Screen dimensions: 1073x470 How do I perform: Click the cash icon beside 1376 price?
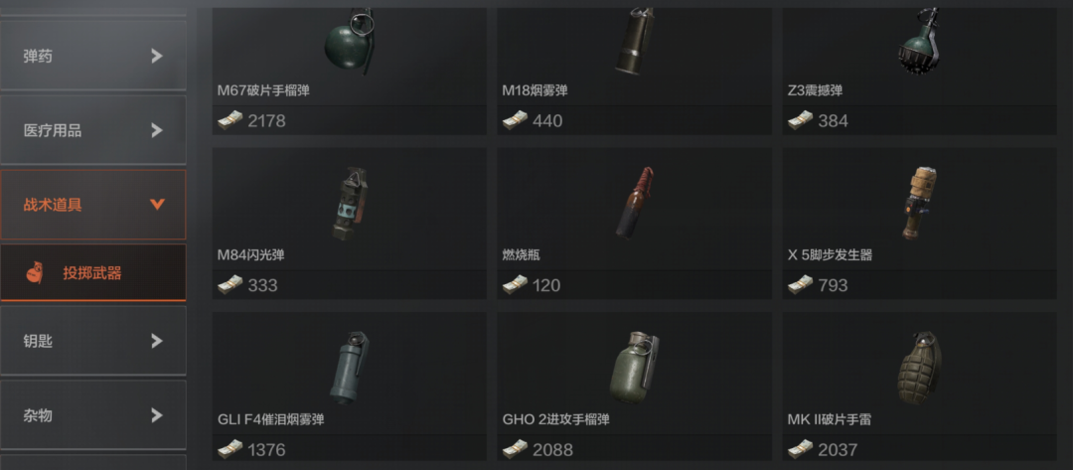pos(230,449)
